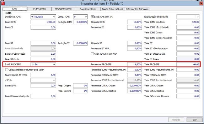
Task: Click the Percentual CI field
Action: click(134, 27)
